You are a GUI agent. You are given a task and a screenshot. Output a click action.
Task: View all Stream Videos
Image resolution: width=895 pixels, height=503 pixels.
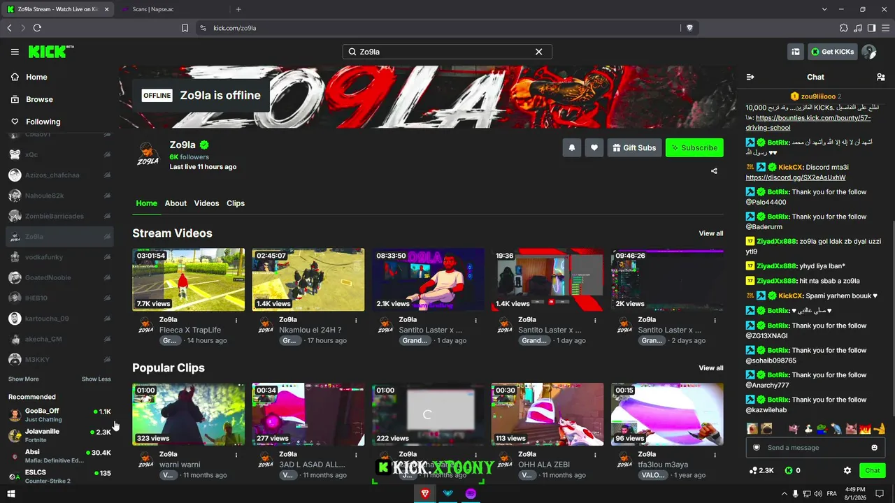coord(711,233)
